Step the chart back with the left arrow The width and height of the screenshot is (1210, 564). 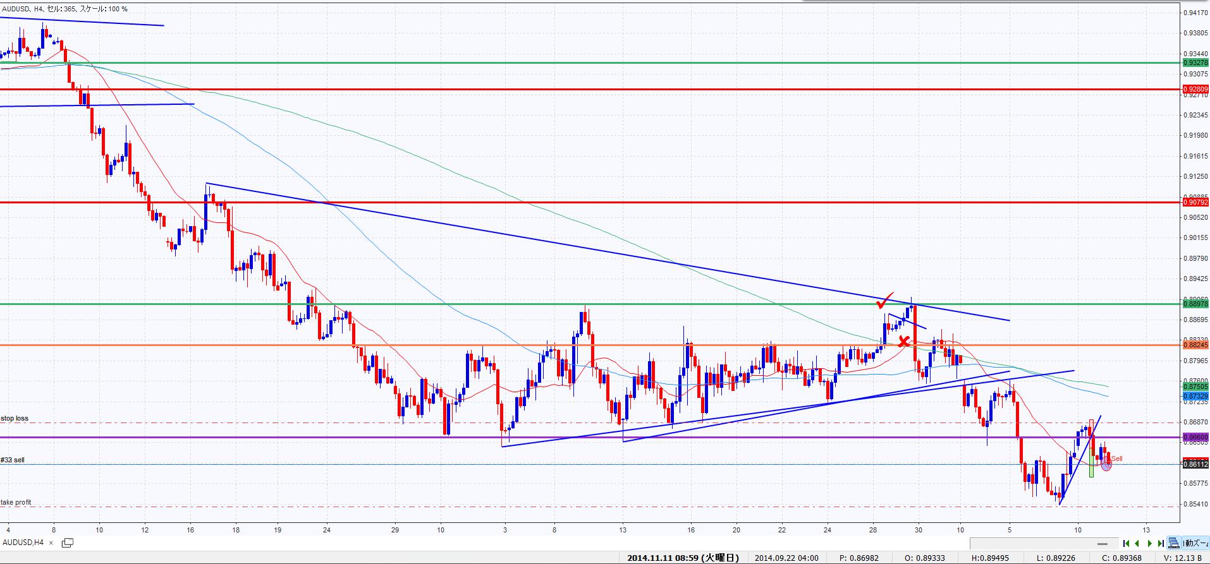pyautogui.click(x=1137, y=543)
